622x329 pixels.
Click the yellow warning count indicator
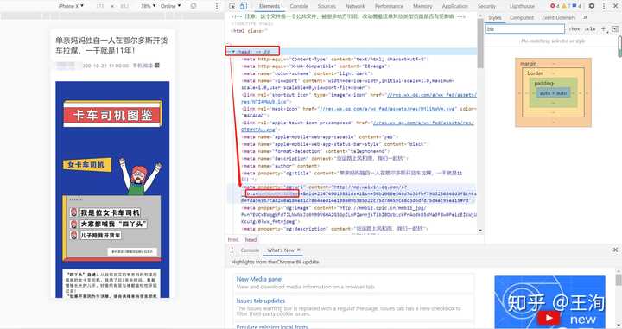click(x=566, y=6)
